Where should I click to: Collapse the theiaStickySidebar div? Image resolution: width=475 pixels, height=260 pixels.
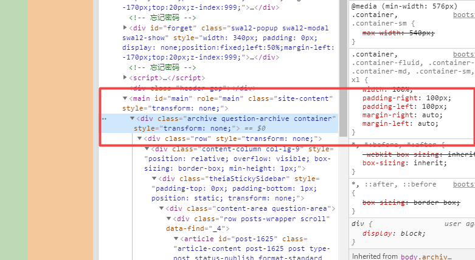tap(154, 179)
